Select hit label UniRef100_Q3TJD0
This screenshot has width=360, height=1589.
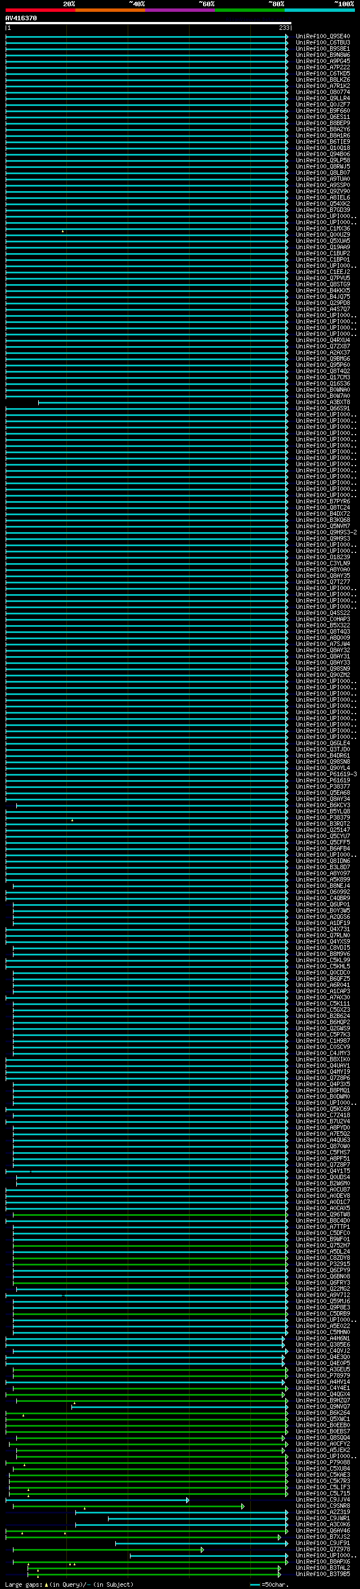click(x=323, y=750)
